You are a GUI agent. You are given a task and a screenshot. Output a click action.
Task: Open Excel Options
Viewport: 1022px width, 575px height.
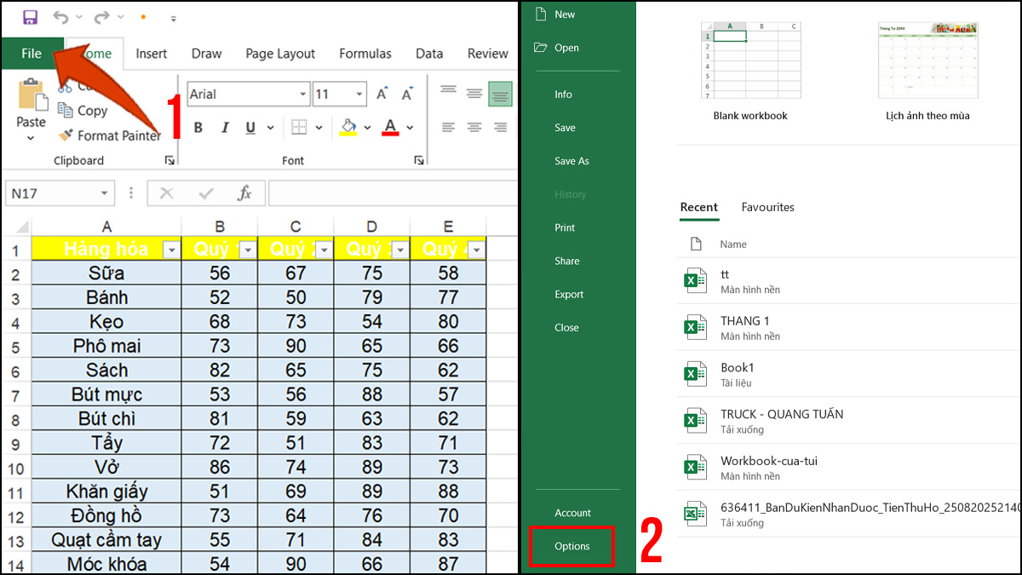(571, 547)
